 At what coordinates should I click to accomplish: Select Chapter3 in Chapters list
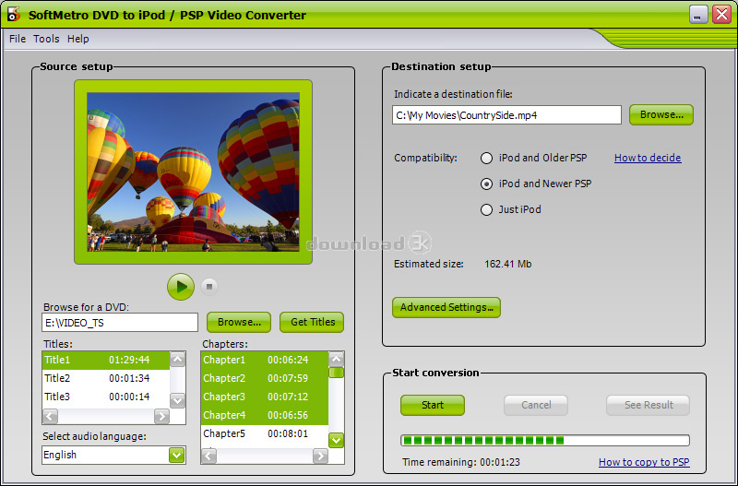coord(265,397)
